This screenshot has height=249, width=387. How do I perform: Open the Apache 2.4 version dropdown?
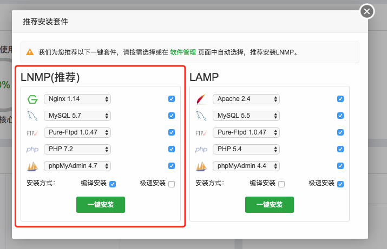pos(246,99)
